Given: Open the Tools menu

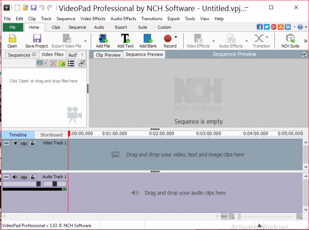Looking at the screenshot, I should click(x=190, y=19).
